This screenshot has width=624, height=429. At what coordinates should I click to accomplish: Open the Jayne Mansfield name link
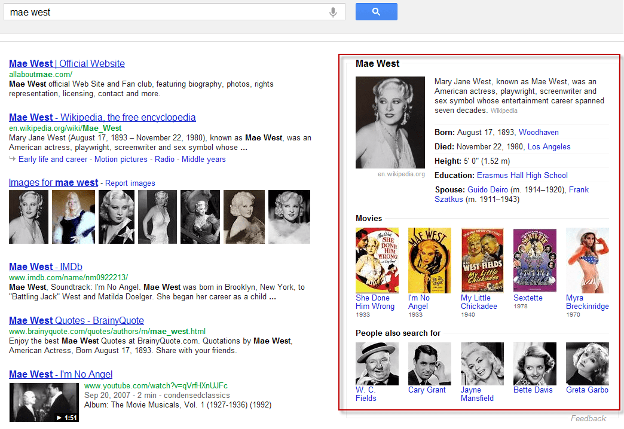coord(477,394)
